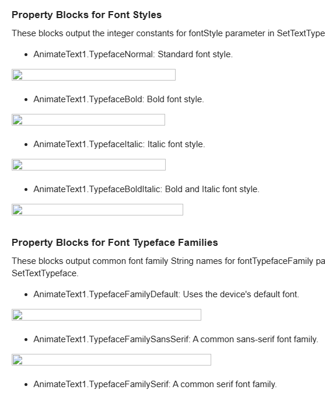
Task: Select the TypefaceItalic image placeholder box
Action: click(x=89, y=165)
